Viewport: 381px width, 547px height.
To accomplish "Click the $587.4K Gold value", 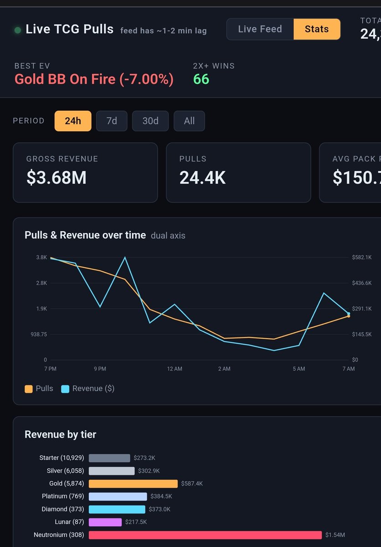I will tap(192, 484).
